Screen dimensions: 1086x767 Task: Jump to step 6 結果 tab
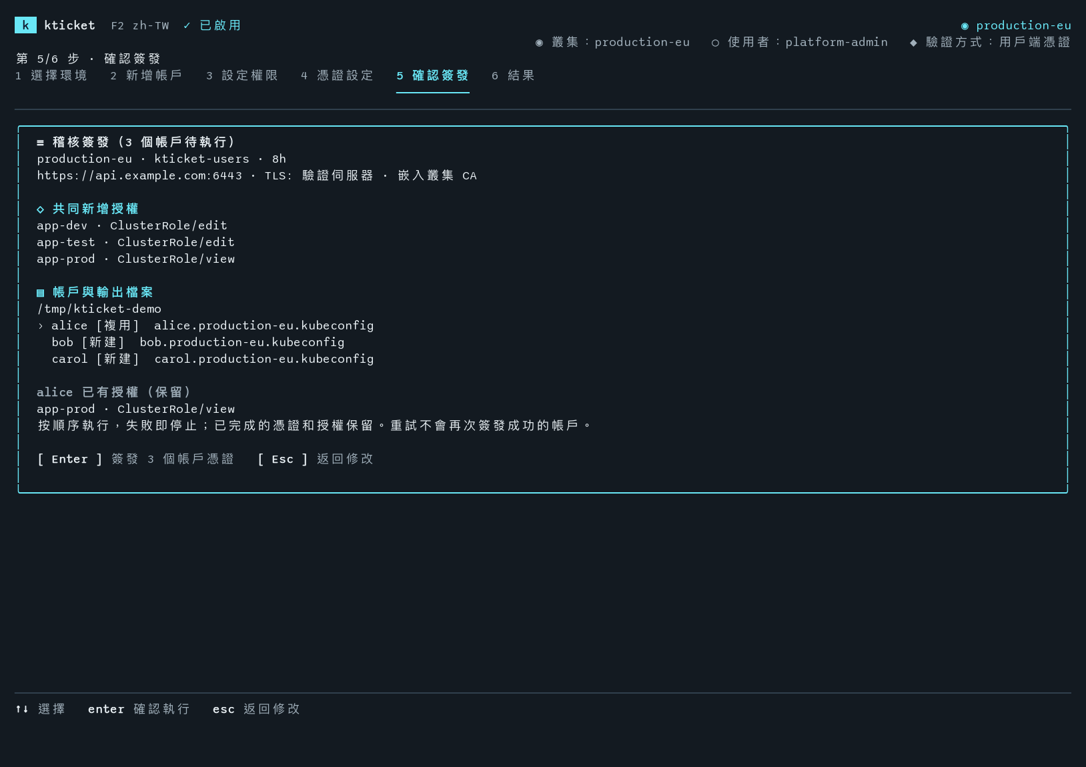[514, 75]
